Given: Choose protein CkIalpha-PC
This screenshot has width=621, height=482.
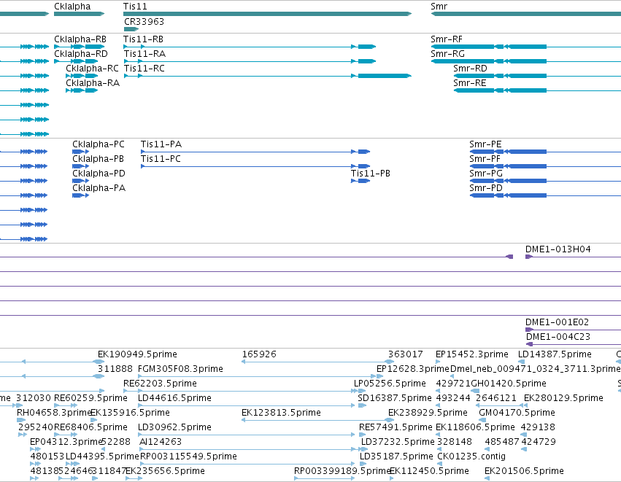Looking at the screenshot, I should (x=80, y=152).
